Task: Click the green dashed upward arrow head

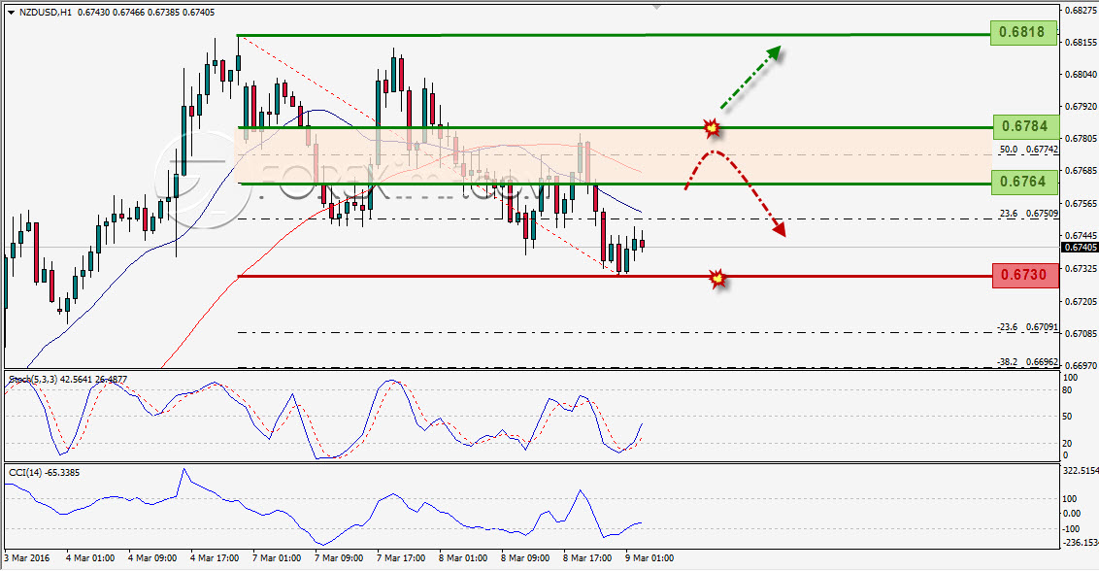Action: click(x=774, y=53)
